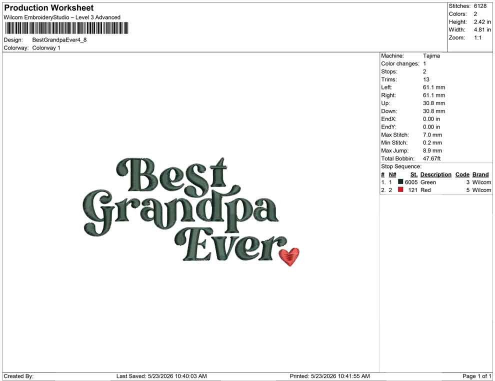Click the height value '2.42 in'
The width and height of the screenshot is (495, 381).
point(482,22)
